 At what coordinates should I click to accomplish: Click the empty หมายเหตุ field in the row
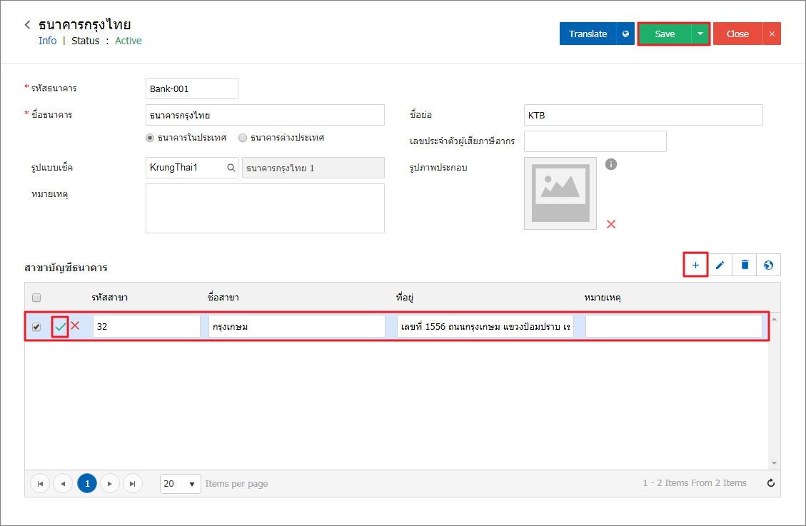tap(674, 326)
